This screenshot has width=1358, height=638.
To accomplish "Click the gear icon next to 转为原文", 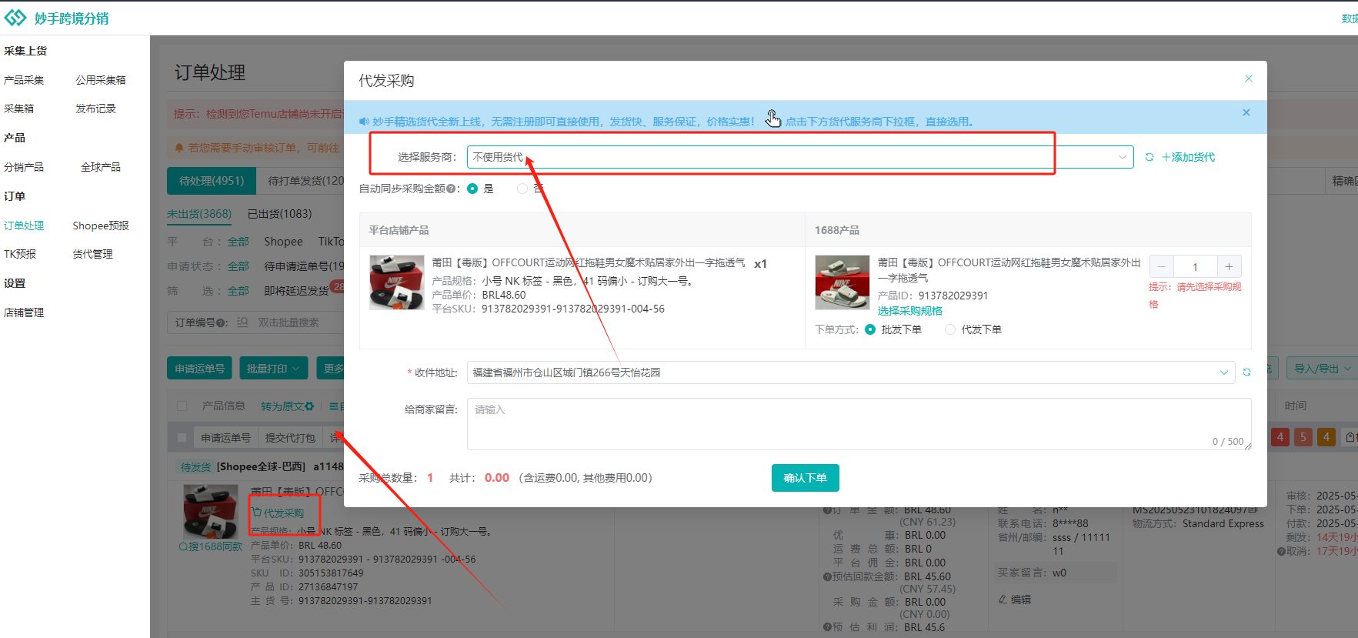I will click(x=309, y=406).
